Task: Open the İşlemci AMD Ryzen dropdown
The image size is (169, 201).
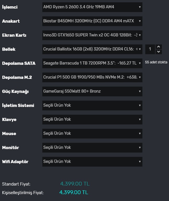Action: [92, 7]
